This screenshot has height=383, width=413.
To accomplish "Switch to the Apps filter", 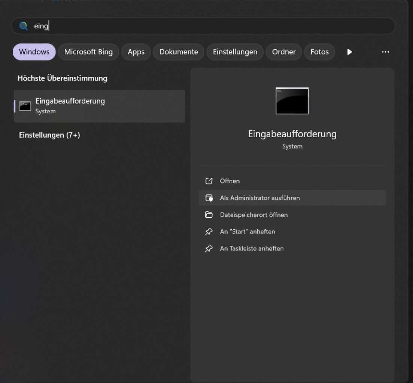I will 136,52.
